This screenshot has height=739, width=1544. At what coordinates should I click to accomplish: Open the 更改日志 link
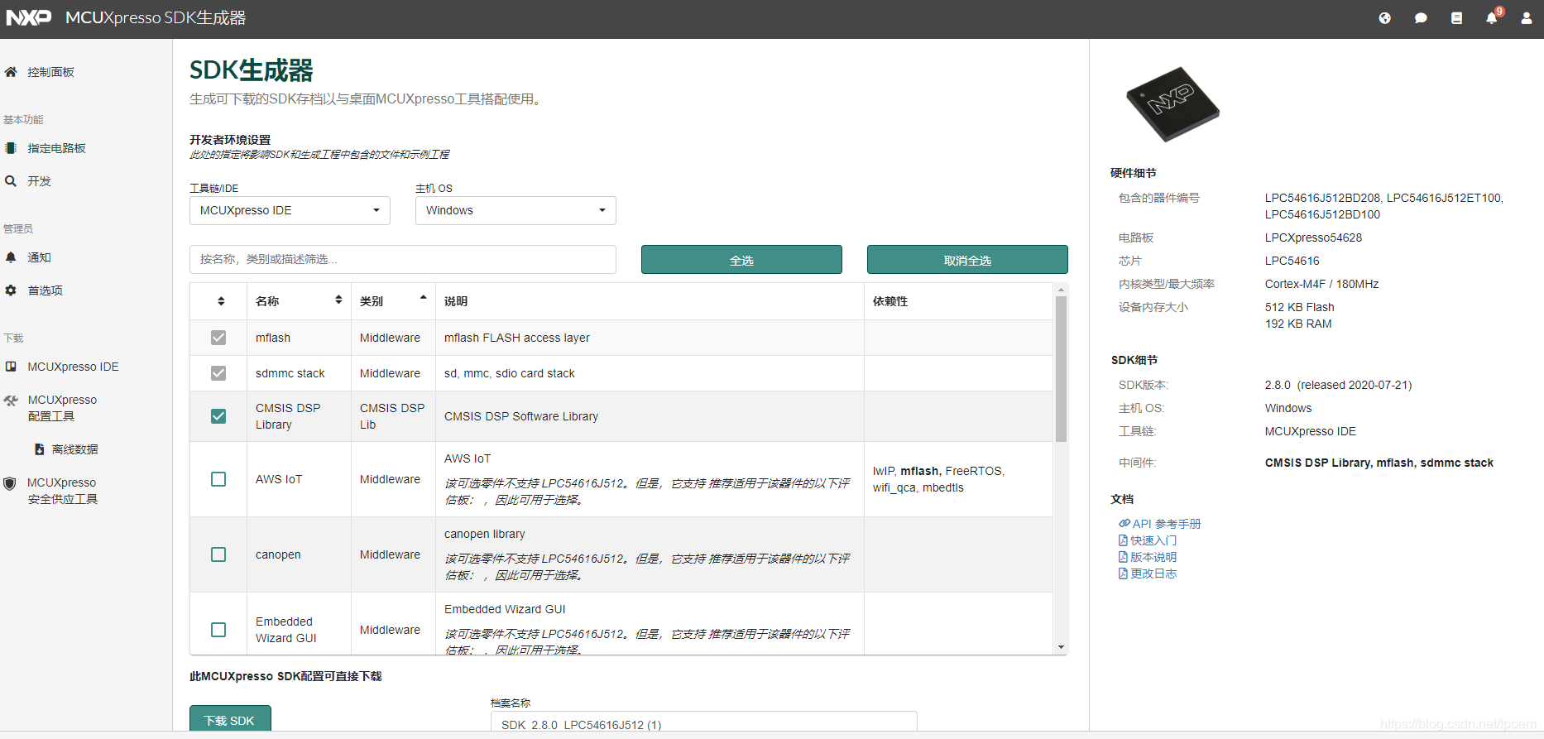point(1153,573)
